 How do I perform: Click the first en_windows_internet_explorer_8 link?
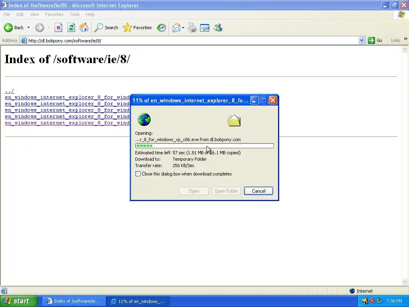[67, 97]
